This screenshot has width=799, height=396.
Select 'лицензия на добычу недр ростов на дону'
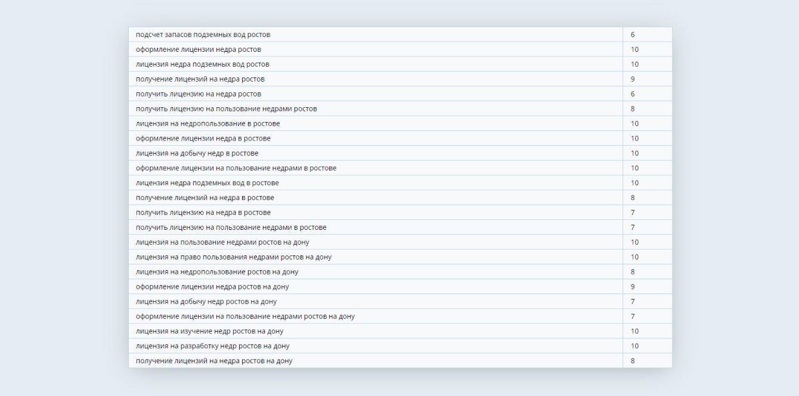click(206, 302)
